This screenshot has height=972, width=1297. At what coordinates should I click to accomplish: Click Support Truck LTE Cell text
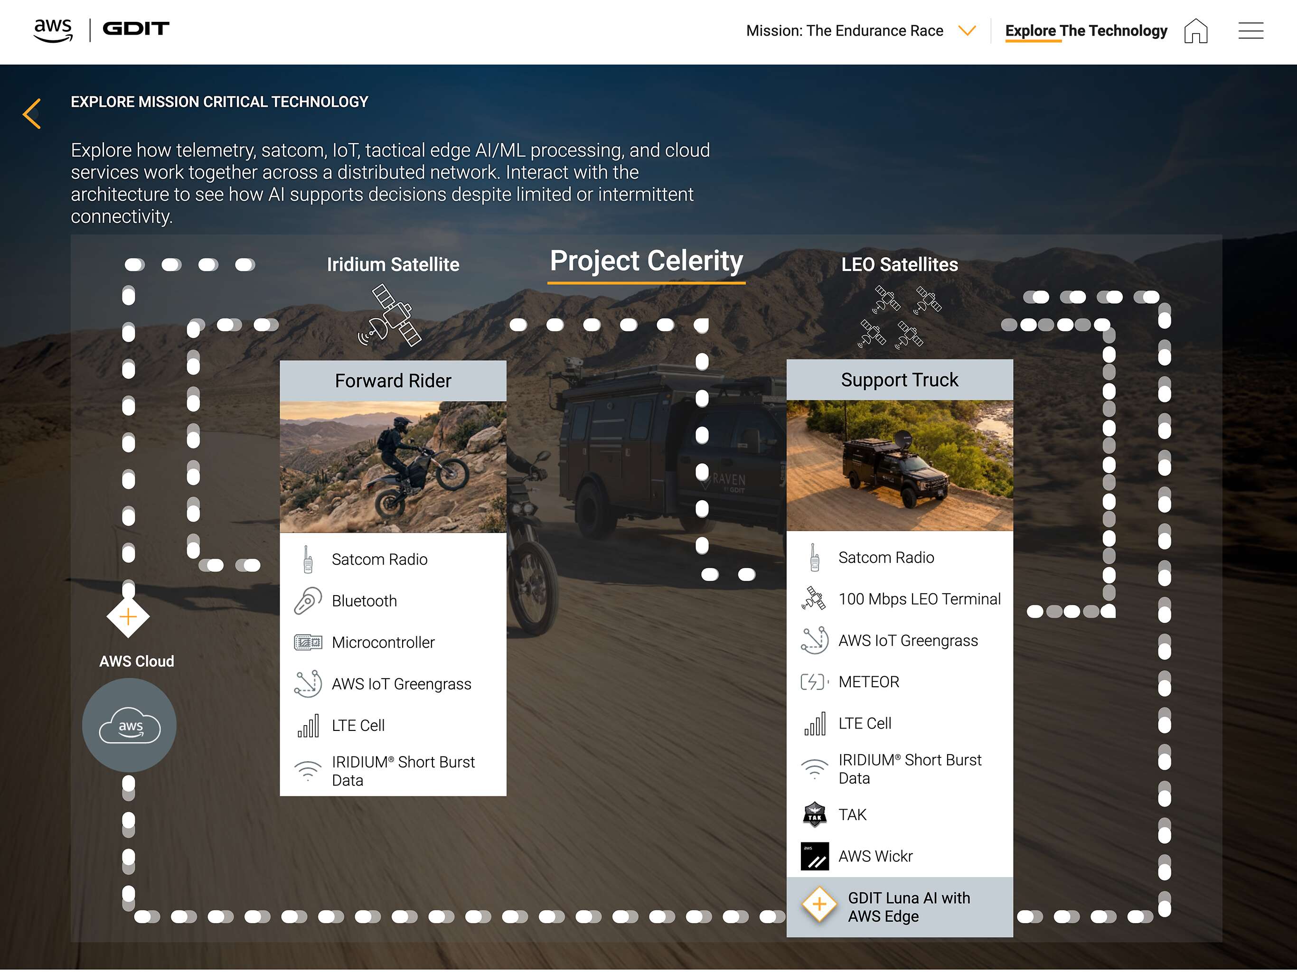pyautogui.click(x=865, y=723)
